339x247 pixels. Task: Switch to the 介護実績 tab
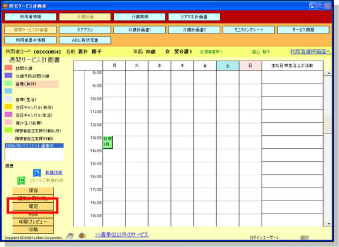[140, 17]
